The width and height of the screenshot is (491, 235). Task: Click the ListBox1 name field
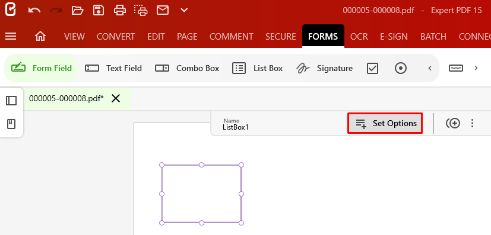[236, 124]
